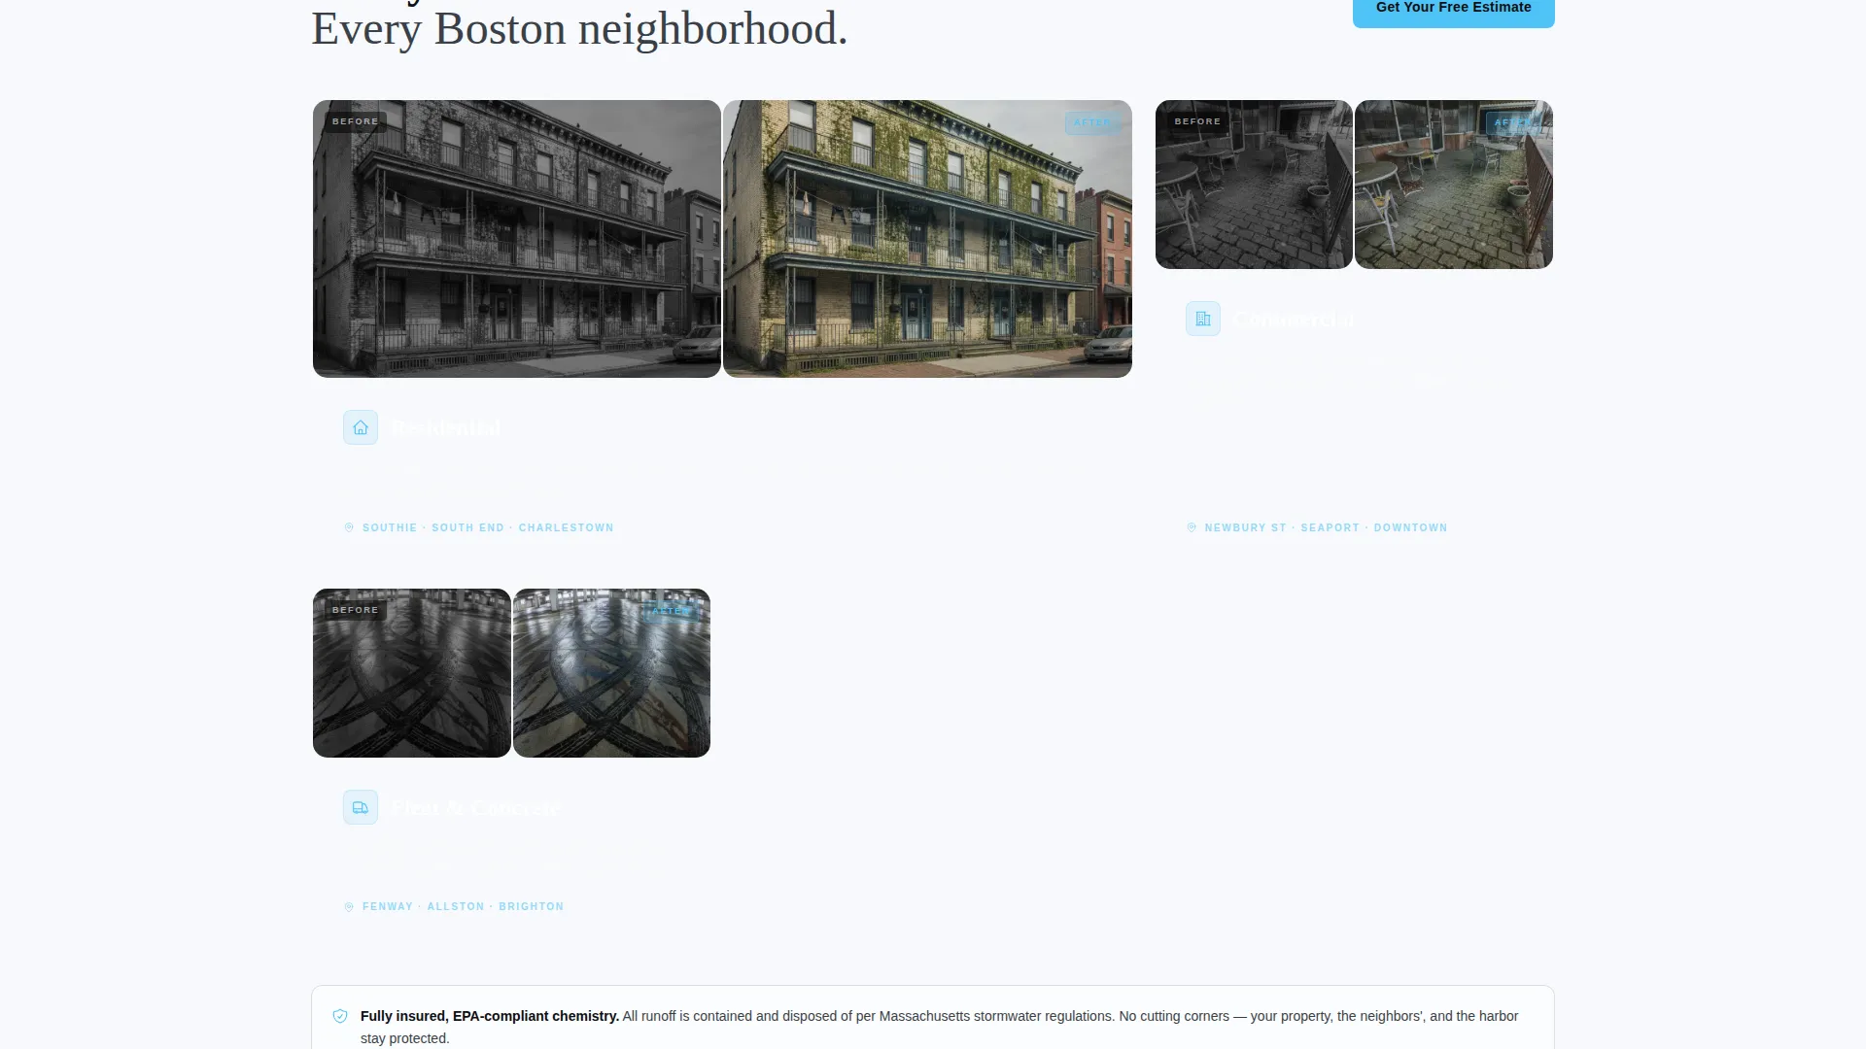Click location pin icon next to Fenway
This screenshot has width=1866, height=1049.
[x=349, y=906]
